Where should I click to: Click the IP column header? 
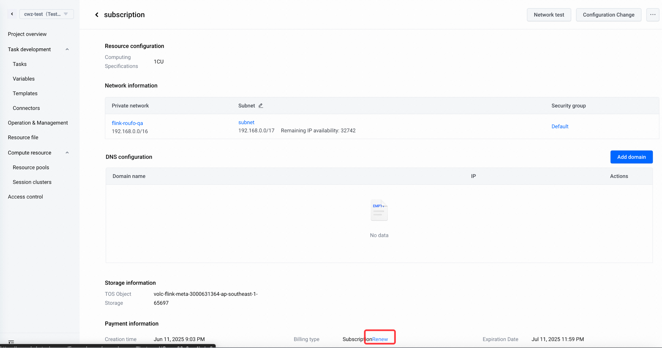[473, 176]
